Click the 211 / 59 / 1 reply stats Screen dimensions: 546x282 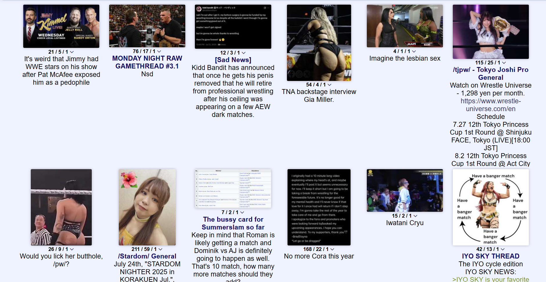(x=144, y=249)
